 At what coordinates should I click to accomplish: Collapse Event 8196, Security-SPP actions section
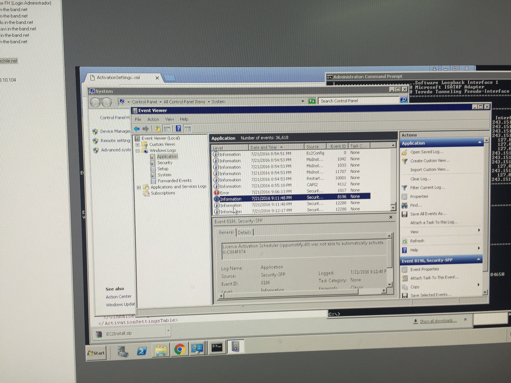click(x=478, y=259)
